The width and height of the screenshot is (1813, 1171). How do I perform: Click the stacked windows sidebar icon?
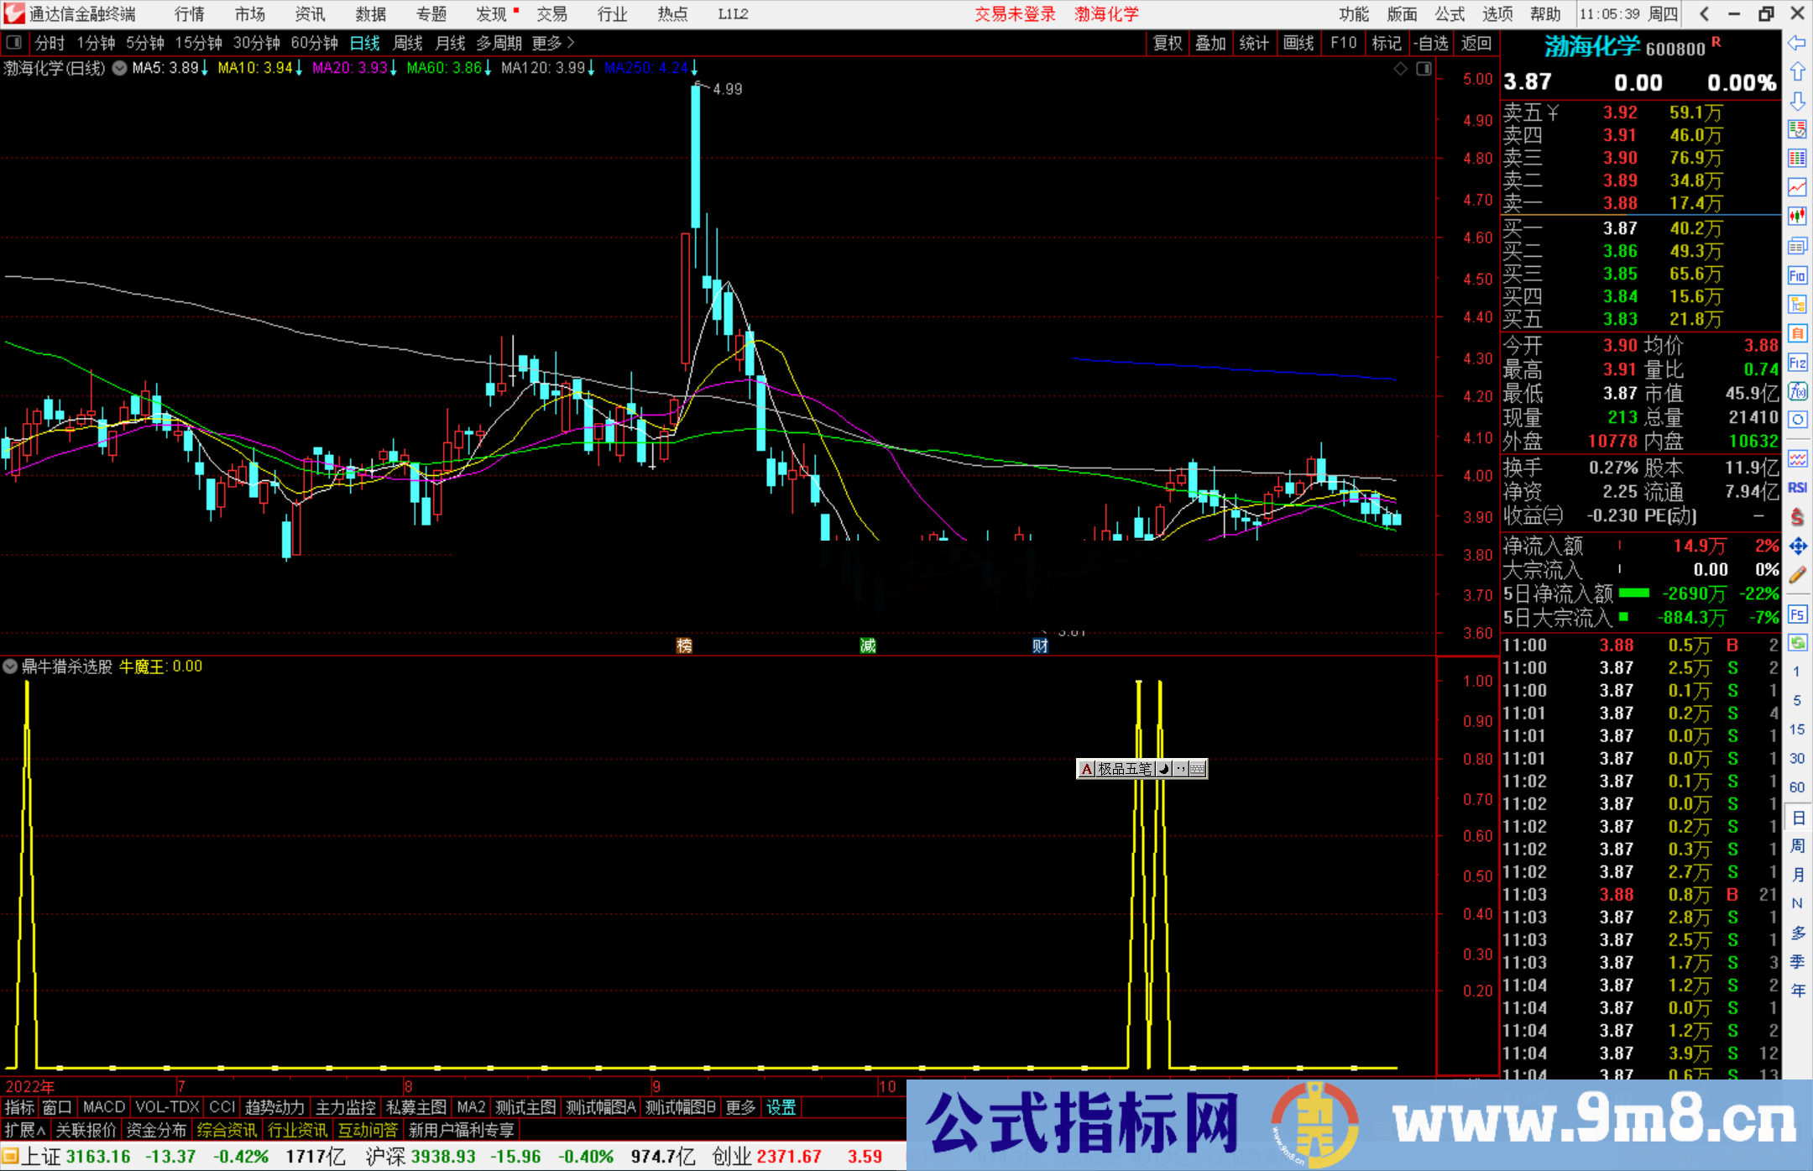(1797, 246)
